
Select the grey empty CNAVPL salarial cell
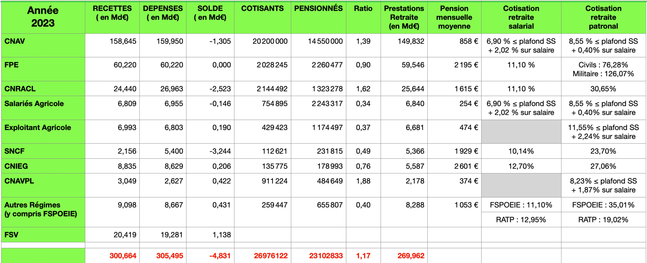(x=521, y=185)
